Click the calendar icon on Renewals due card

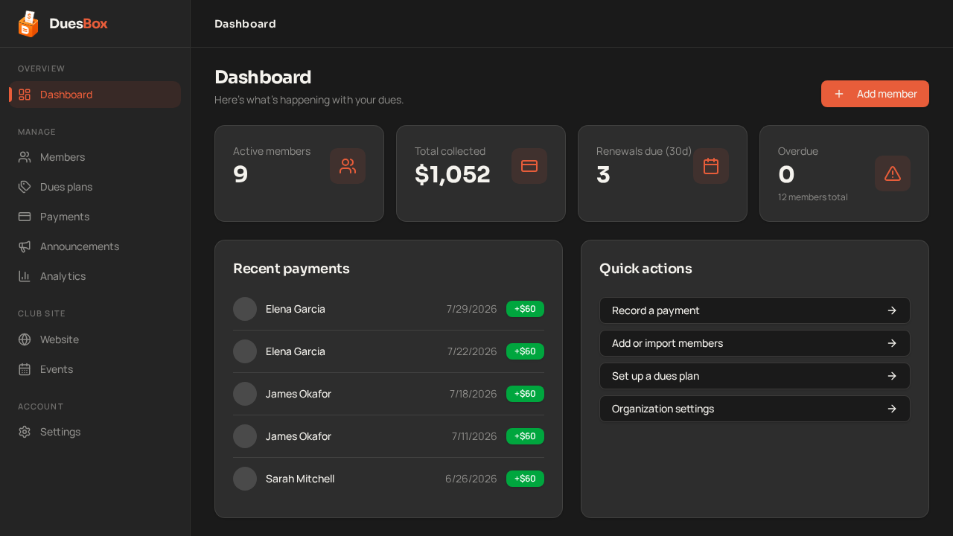711,166
